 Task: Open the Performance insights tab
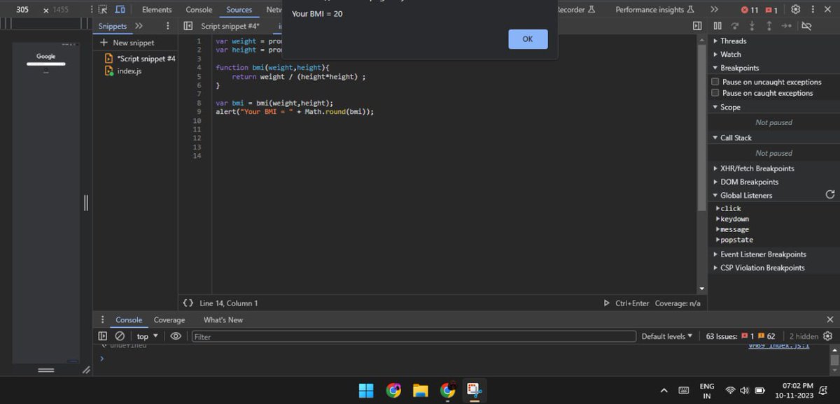(x=655, y=10)
